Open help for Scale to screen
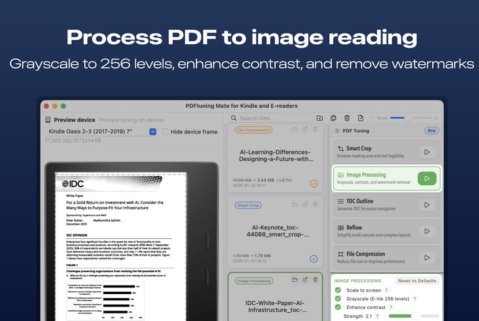This screenshot has height=321, width=479. pos(387,290)
